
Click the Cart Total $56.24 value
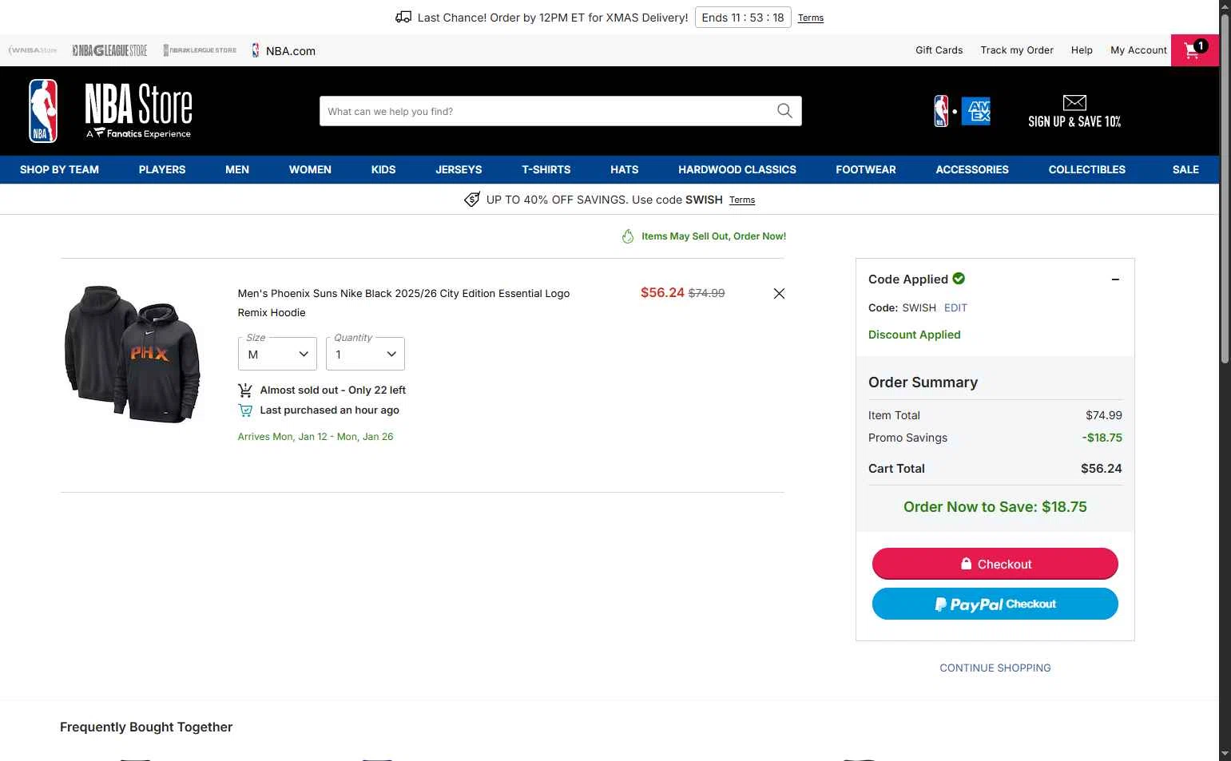click(1102, 469)
